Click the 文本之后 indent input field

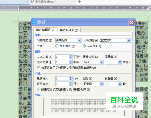coord(62,62)
